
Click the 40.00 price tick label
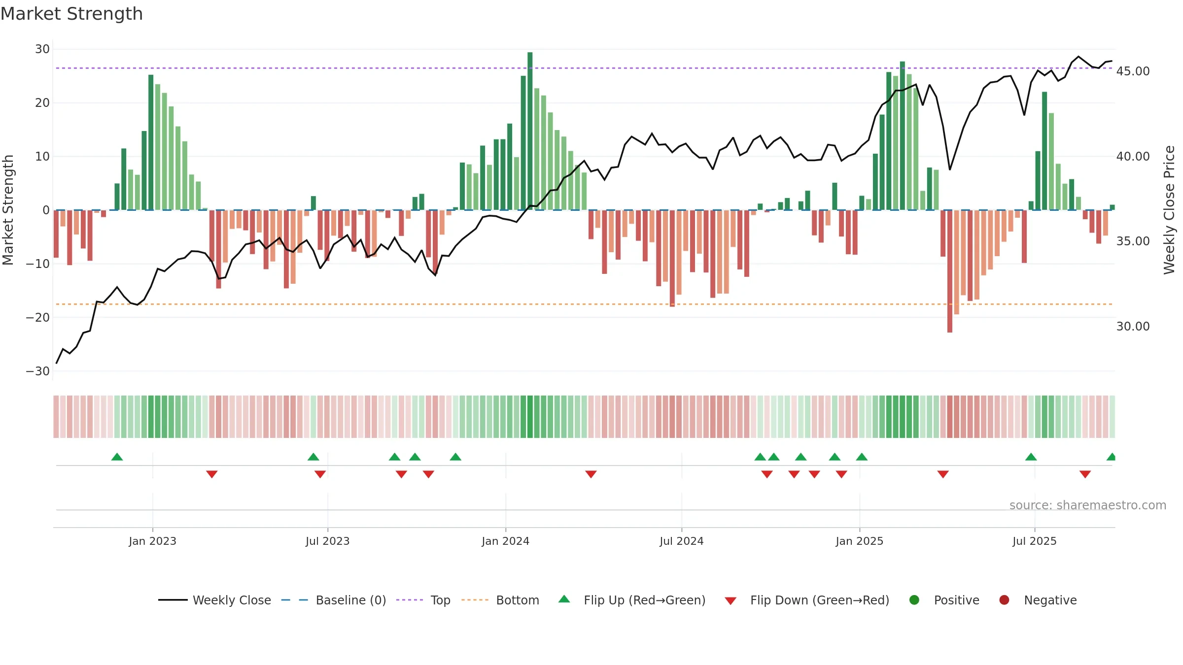pyautogui.click(x=1133, y=157)
